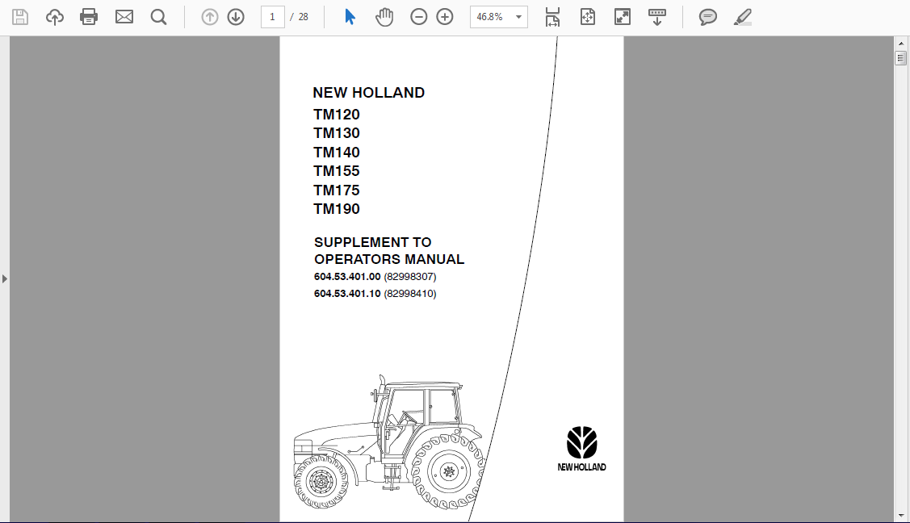Click the read mode download-arrow toolbar icon
The image size is (910, 523).
657,17
